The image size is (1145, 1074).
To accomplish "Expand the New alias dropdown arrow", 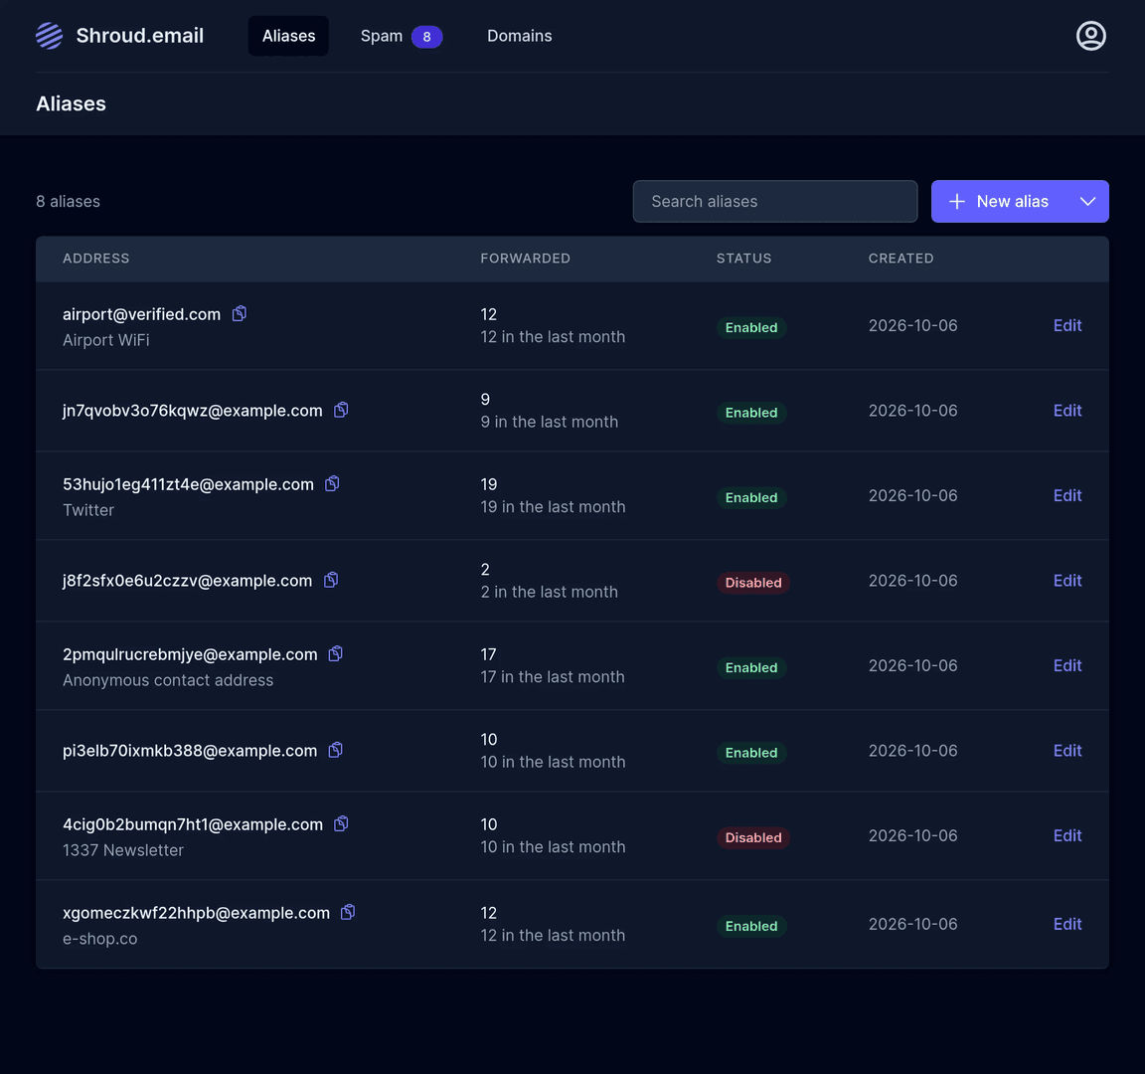I will pos(1087,202).
